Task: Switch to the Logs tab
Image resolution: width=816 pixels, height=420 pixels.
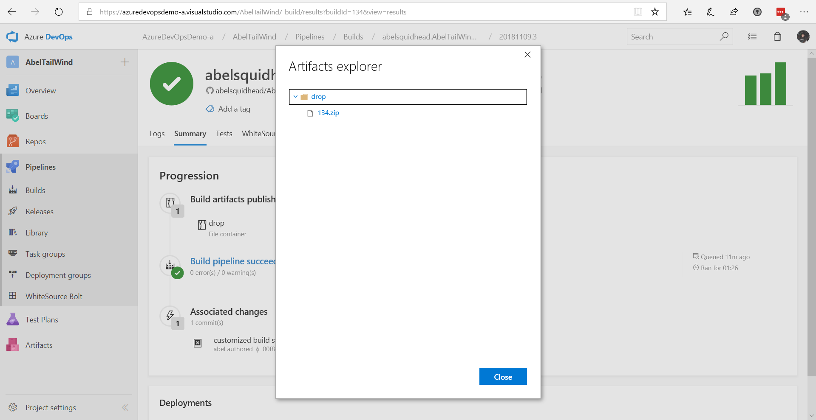Action: pyautogui.click(x=157, y=134)
